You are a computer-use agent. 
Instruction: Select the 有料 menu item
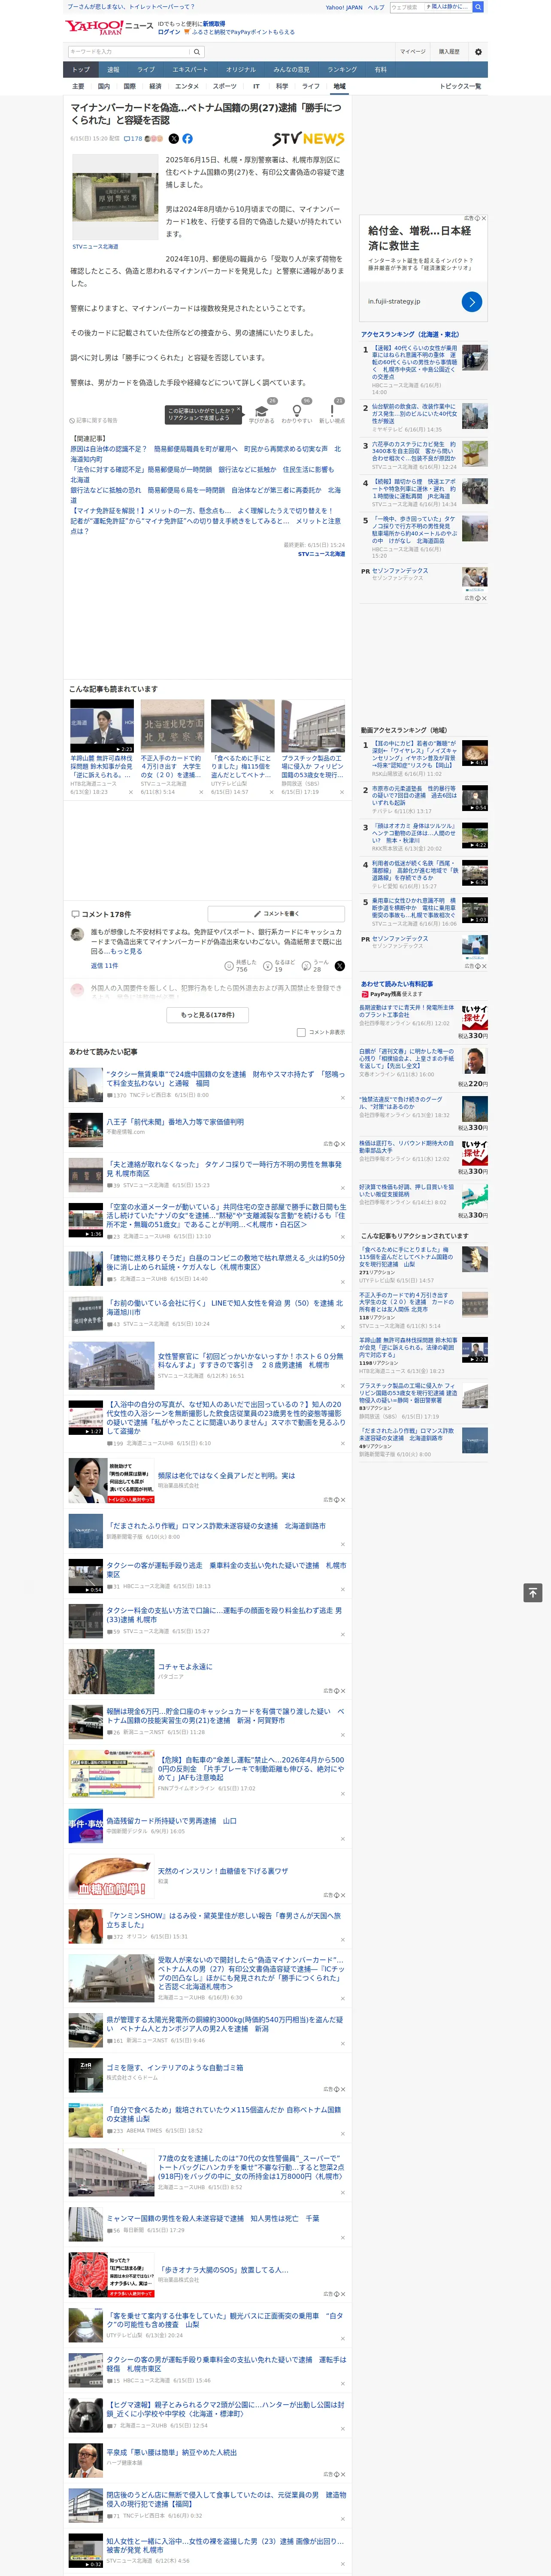380,69
